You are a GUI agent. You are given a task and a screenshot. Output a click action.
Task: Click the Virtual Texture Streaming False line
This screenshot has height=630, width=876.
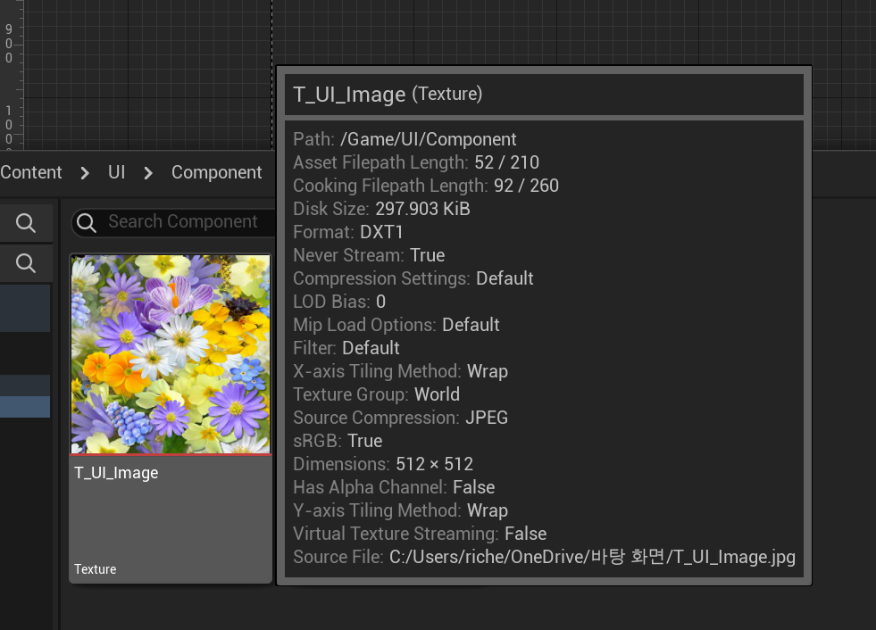pyautogui.click(x=420, y=534)
